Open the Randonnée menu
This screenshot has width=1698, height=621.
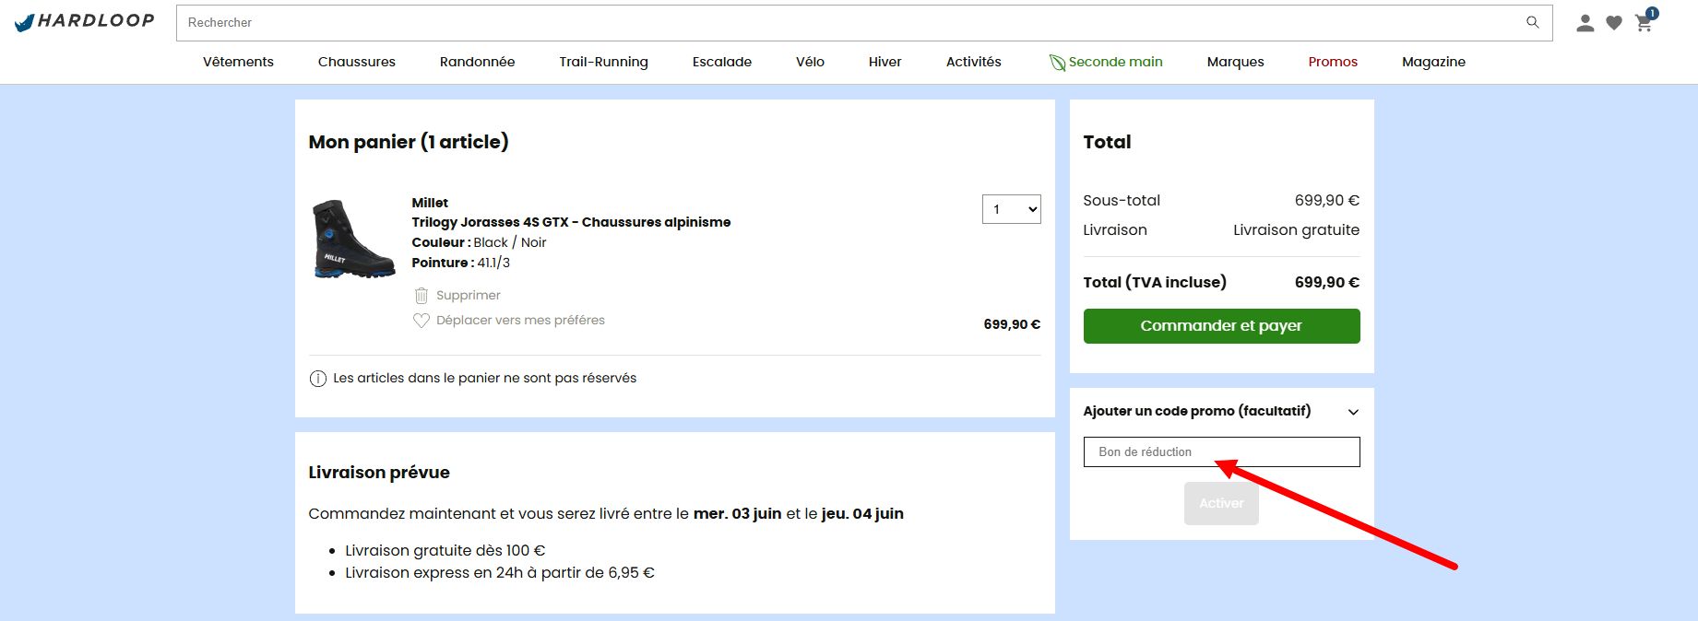[477, 62]
